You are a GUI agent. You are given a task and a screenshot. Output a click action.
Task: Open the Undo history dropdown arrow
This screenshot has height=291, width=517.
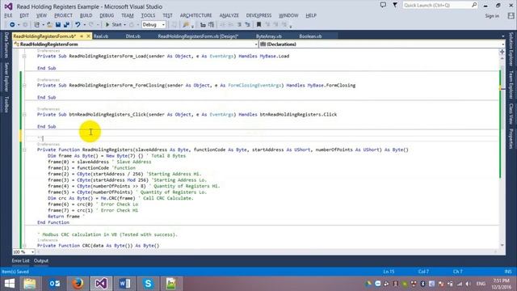click(x=84, y=25)
